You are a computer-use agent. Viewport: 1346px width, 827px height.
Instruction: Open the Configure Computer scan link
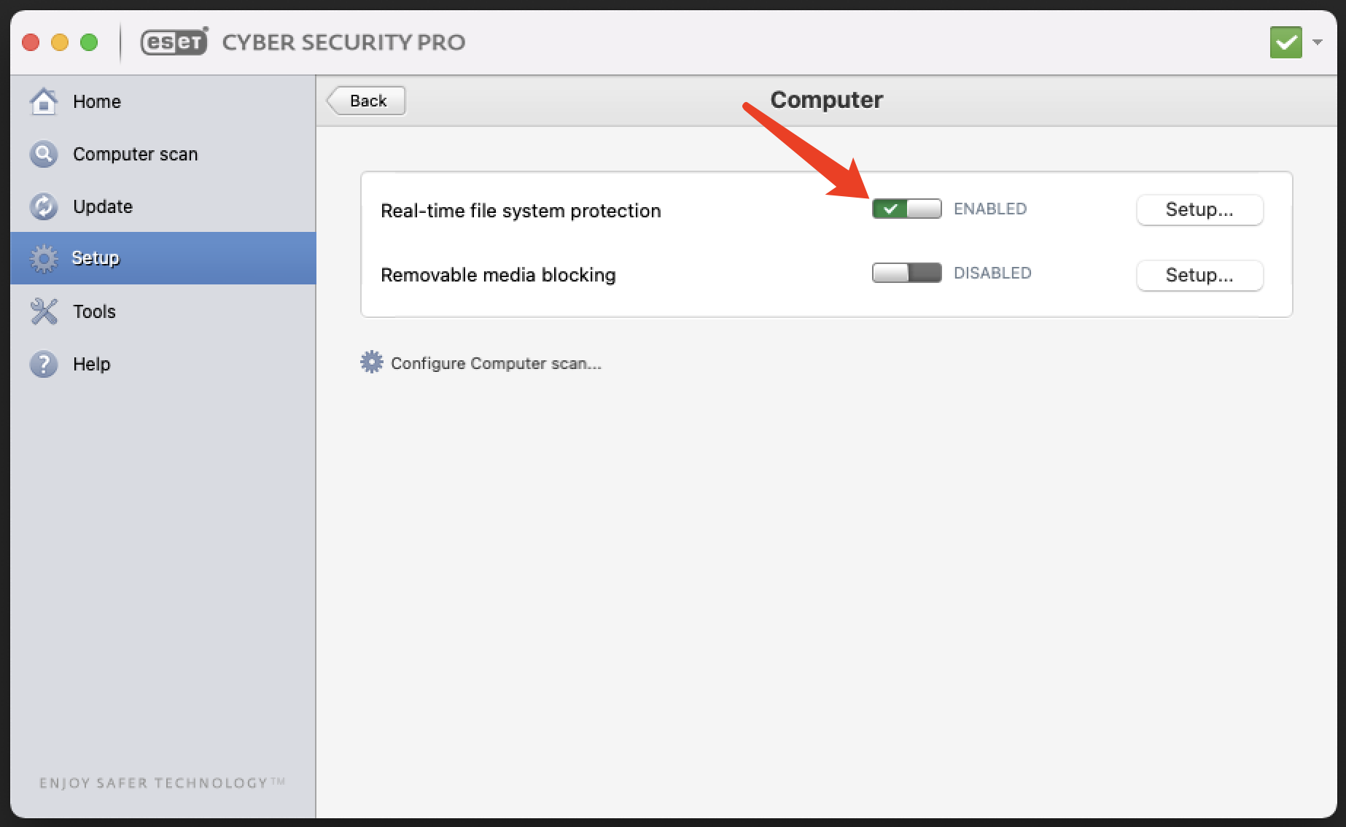496,363
